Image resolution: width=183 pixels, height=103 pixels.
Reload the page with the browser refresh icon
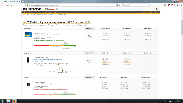point(8,5)
